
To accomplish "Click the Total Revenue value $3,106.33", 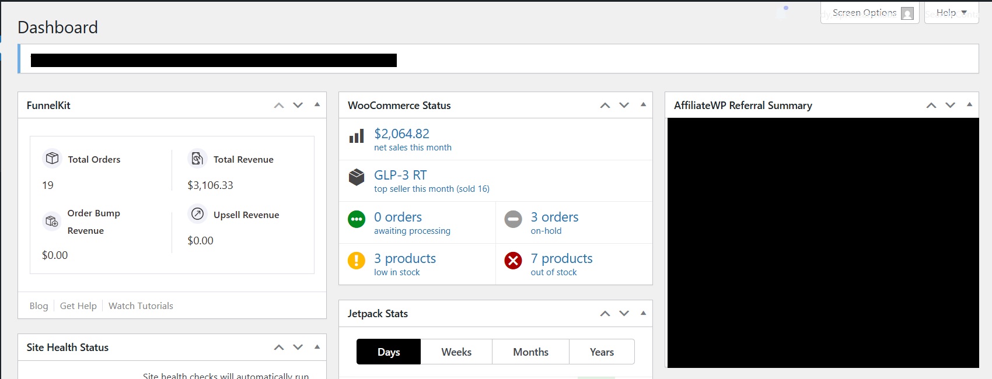I will pyautogui.click(x=210, y=185).
